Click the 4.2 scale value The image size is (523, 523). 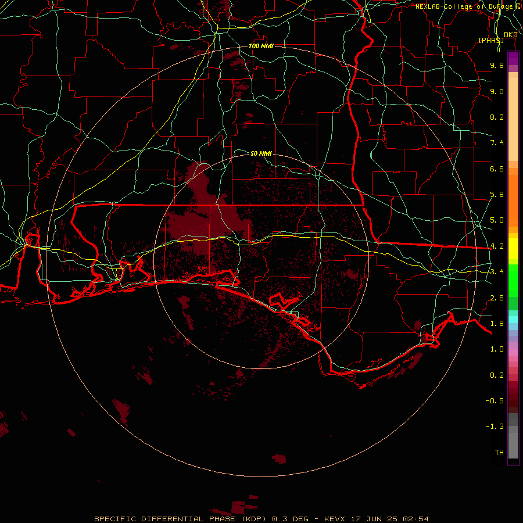497,246
